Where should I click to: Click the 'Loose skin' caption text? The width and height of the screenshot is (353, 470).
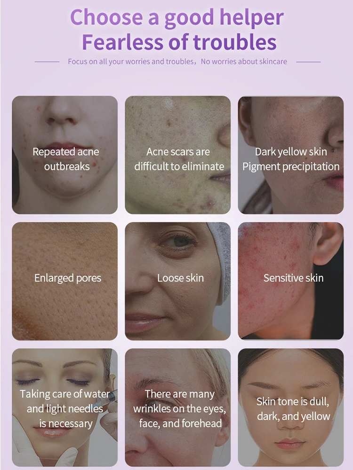coord(180,278)
